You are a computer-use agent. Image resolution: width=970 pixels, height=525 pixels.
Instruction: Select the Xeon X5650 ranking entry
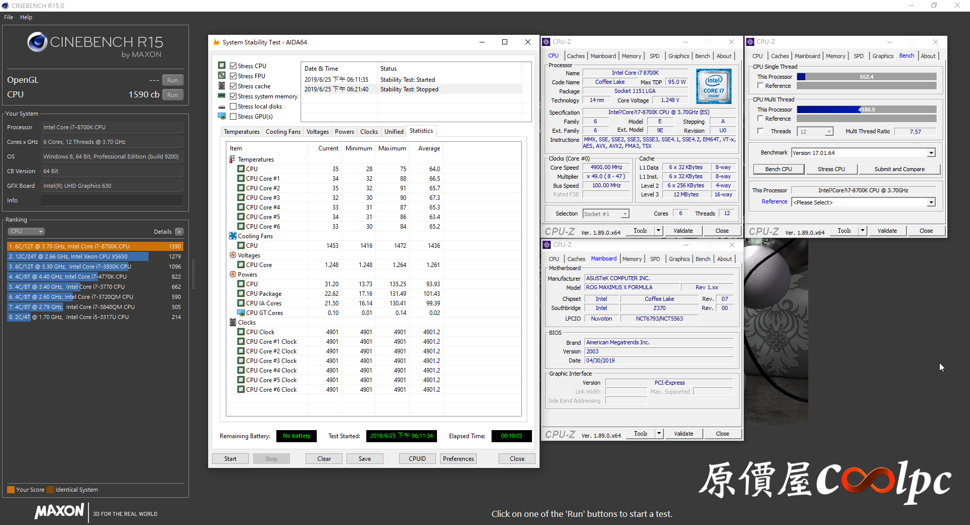(95, 256)
